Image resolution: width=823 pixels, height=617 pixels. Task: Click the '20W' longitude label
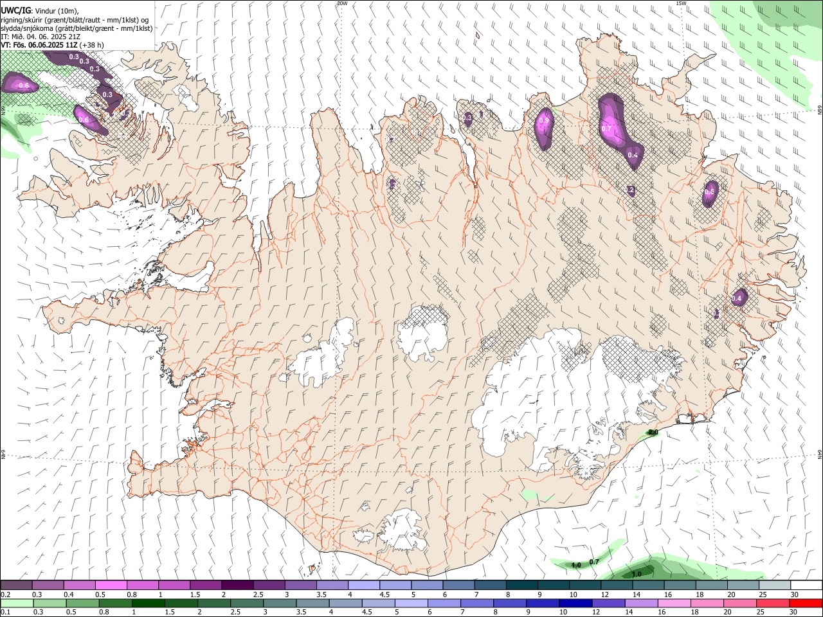[x=342, y=3]
